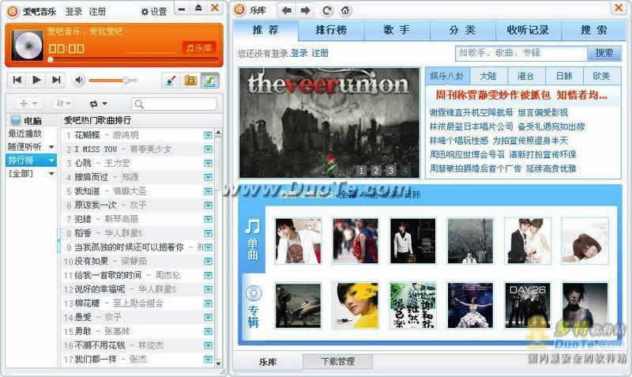Open the skin paintbrush icon
This screenshot has height=377, width=632.
click(x=171, y=81)
